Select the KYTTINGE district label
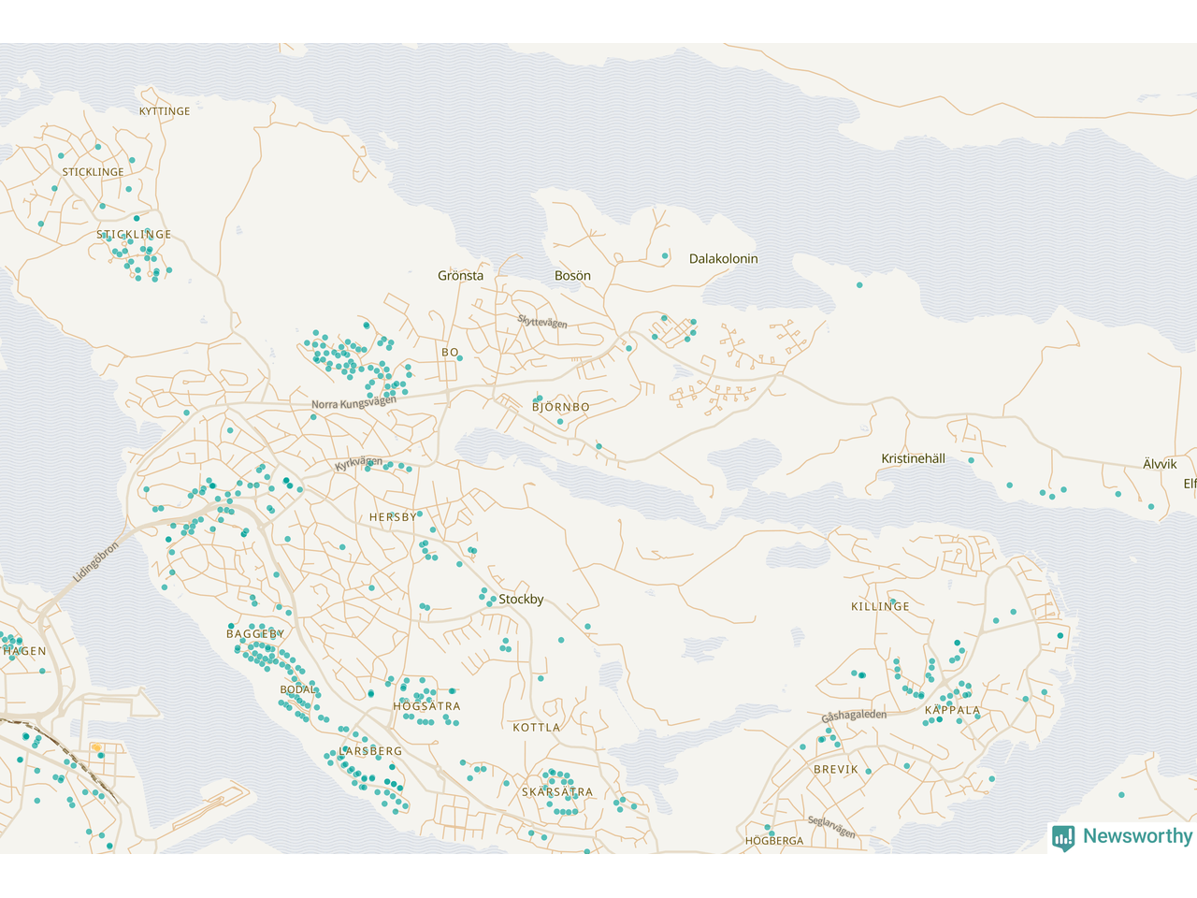Viewport: 1197px width, 898px height. (x=165, y=111)
